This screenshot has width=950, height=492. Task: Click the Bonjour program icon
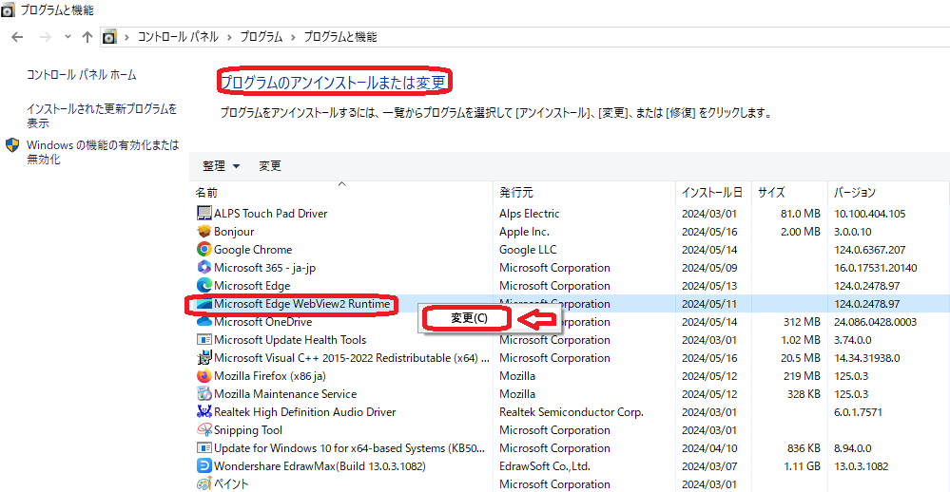(204, 231)
